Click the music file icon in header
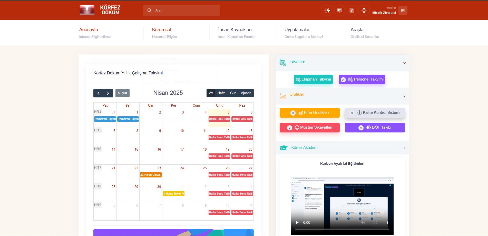 pyautogui.click(x=352, y=10)
